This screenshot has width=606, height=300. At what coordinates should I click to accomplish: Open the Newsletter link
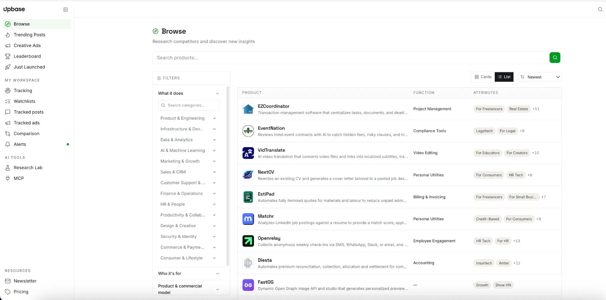coord(37,281)
